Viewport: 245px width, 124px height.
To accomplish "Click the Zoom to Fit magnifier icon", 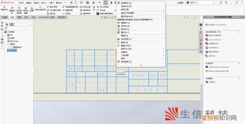I will [102, 18].
